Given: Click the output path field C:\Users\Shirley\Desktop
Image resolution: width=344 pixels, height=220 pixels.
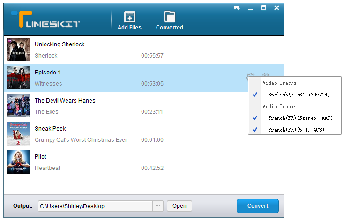Looking at the screenshot, I should point(95,206).
